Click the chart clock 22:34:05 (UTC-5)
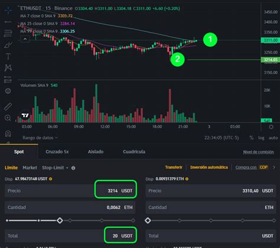Screen dimensions: 280x248 pos(222,138)
